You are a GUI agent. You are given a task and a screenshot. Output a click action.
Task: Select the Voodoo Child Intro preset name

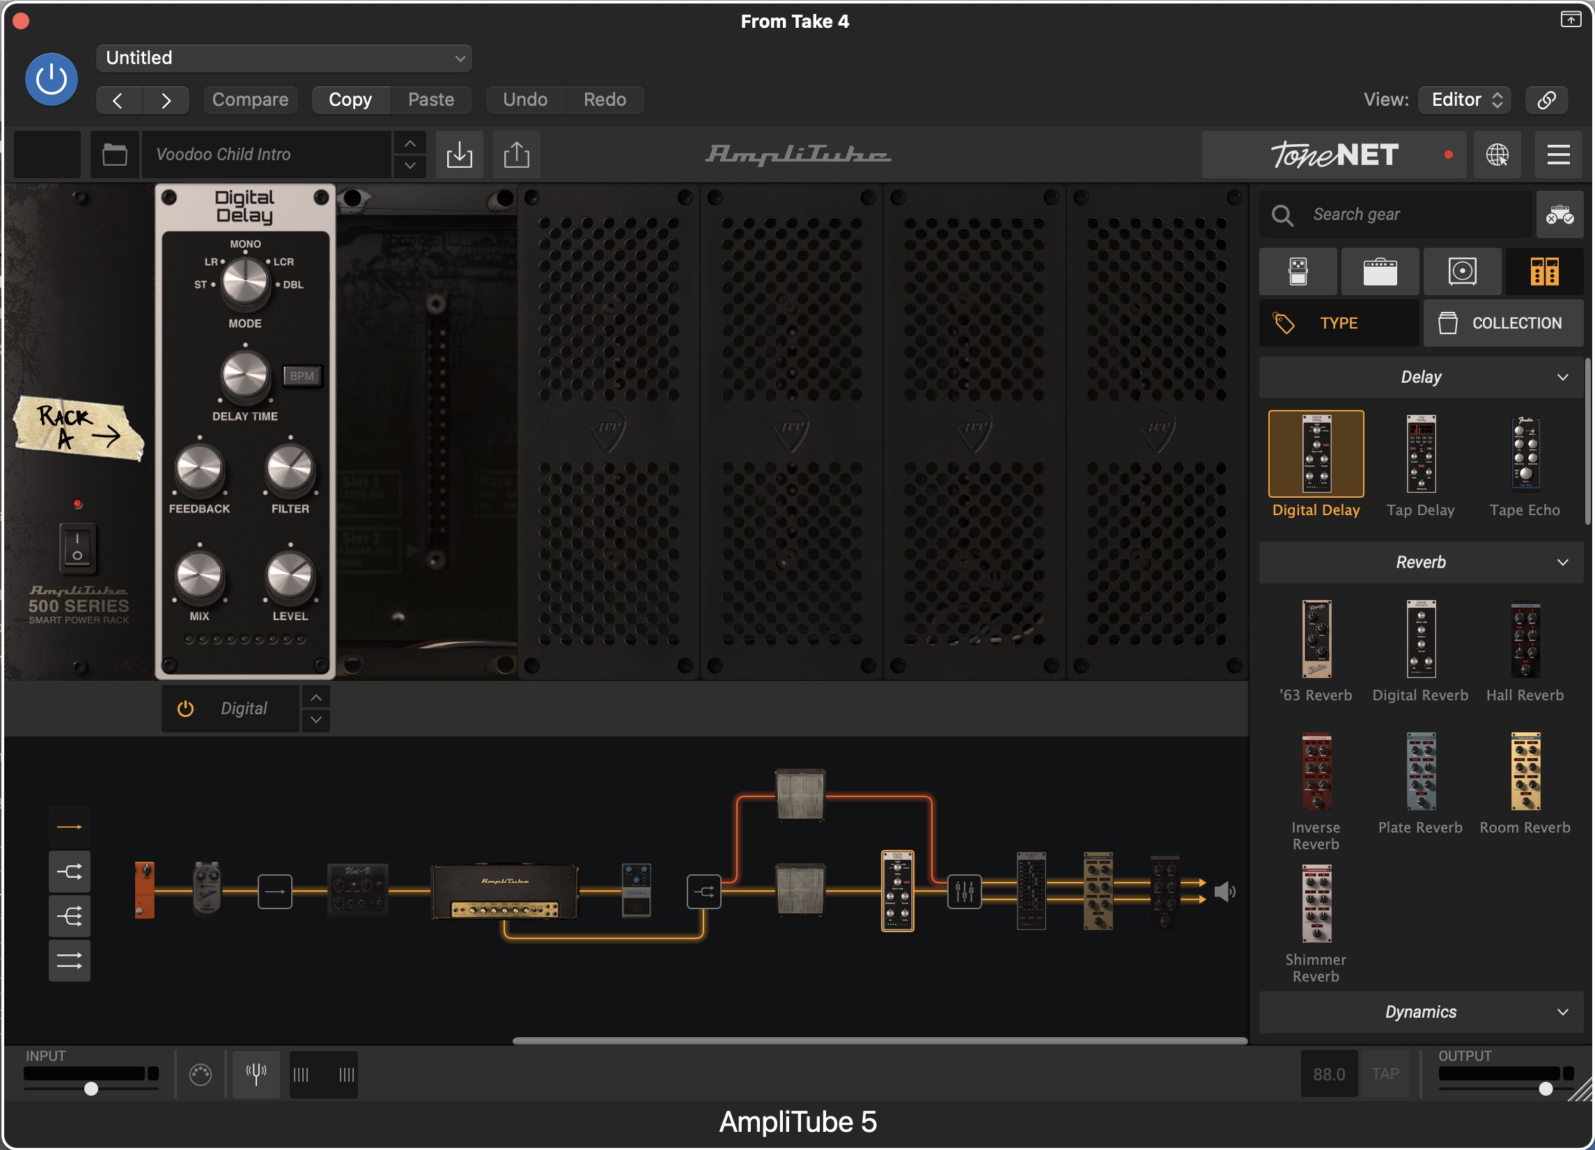266,154
